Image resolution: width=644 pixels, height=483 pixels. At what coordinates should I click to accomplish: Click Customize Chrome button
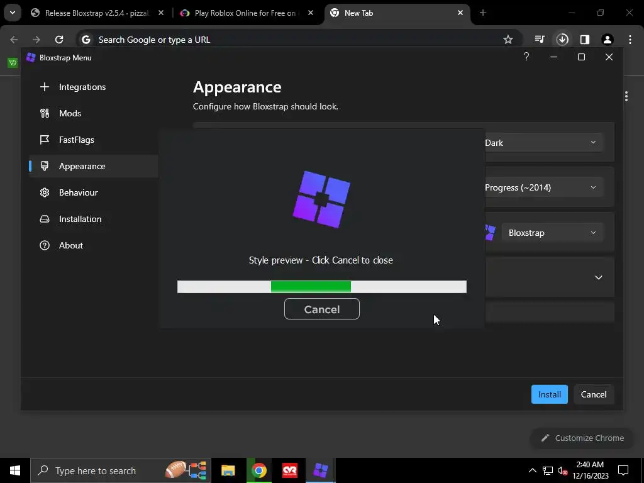point(583,438)
